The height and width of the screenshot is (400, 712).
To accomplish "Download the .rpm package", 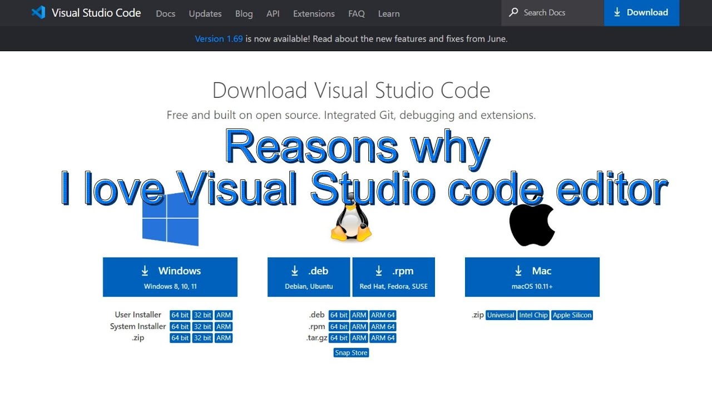I will point(394,277).
